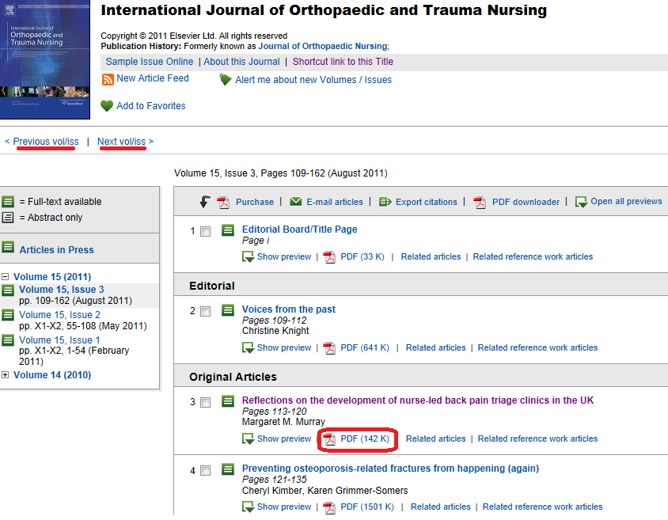The height and width of the screenshot is (520, 668).
Task: Click the E-mail articles link text
Action: tap(335, 202)
